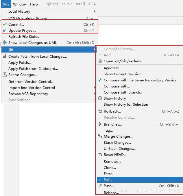Image resolution: width=183 pixels, height=196 pixels.
Task: Select Pull... from the Git submenu
Action: tap(140, 180)
